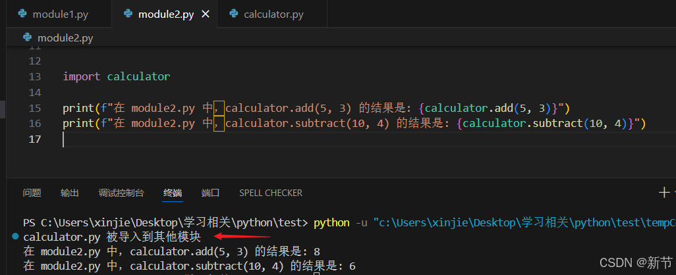Click line number 17 in gutter
The image size is (676, 275).
pyautogui.click(x=35, y=139)
